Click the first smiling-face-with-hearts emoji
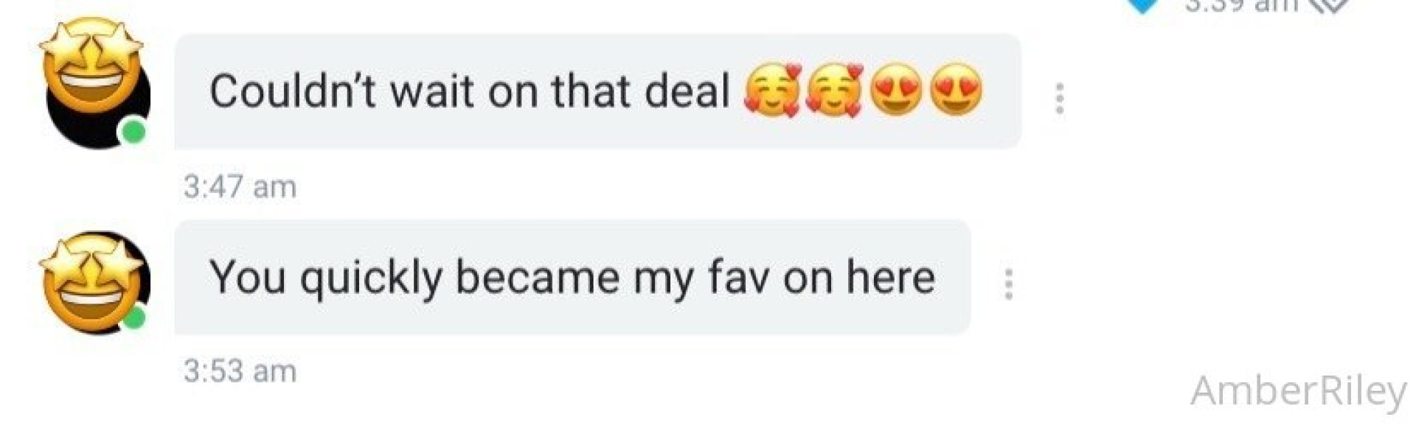This screenshot has height=425, width=1416. [772, 91]
